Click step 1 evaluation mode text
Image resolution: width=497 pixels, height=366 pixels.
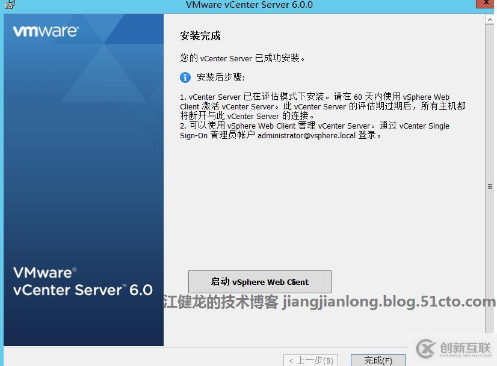(323, 106)
